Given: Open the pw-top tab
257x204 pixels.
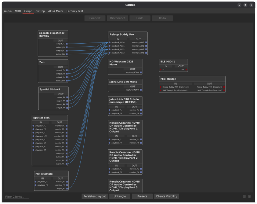Looking at the screenshot, I should click(40, 11).
